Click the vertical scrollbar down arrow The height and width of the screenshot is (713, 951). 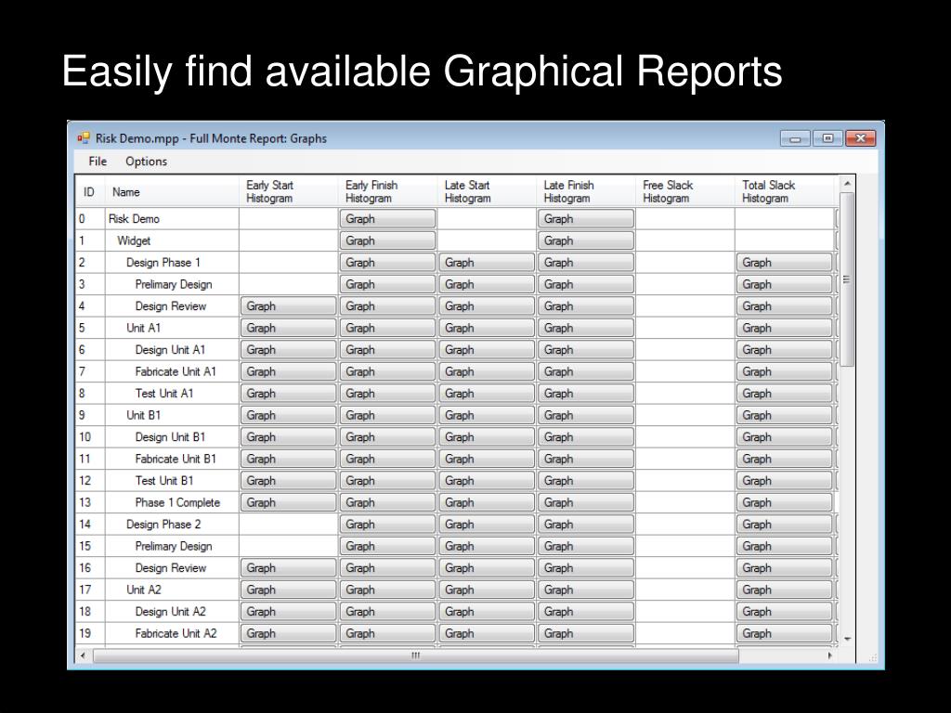pyautogui.click(x=847, y=639)
